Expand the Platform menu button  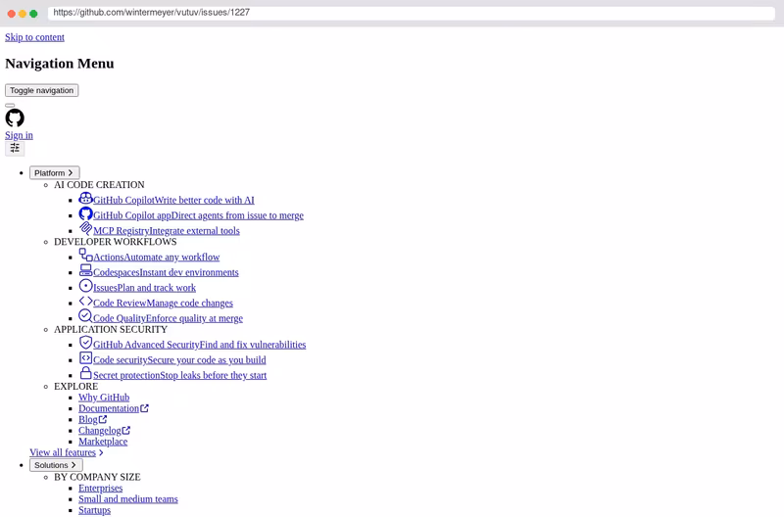click(x=55, y=173)
